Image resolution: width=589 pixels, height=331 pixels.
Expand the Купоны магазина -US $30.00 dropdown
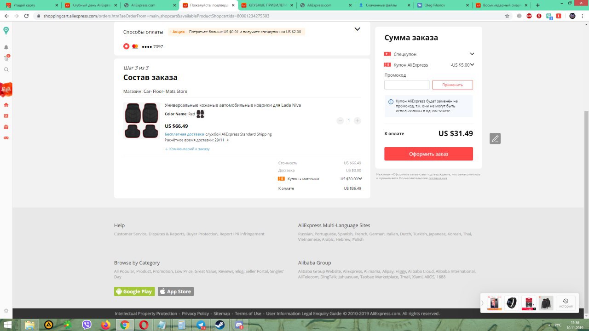tap(360, 179)
